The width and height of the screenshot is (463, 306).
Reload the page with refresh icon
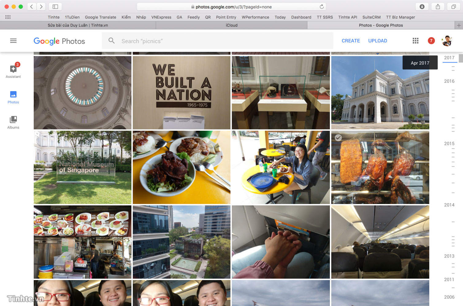(x=322, y=6)
